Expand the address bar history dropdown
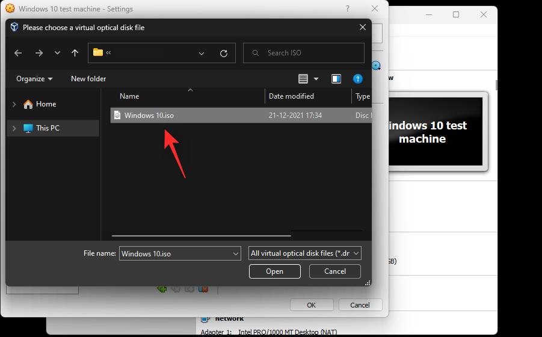This screenshot has width=542, height=337. coord(202,53)
